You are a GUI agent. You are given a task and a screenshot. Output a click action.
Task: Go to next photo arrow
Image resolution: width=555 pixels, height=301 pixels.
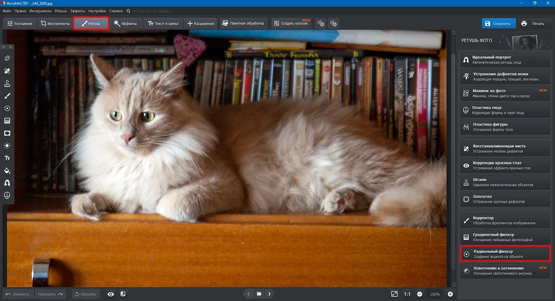coord(269,294)
